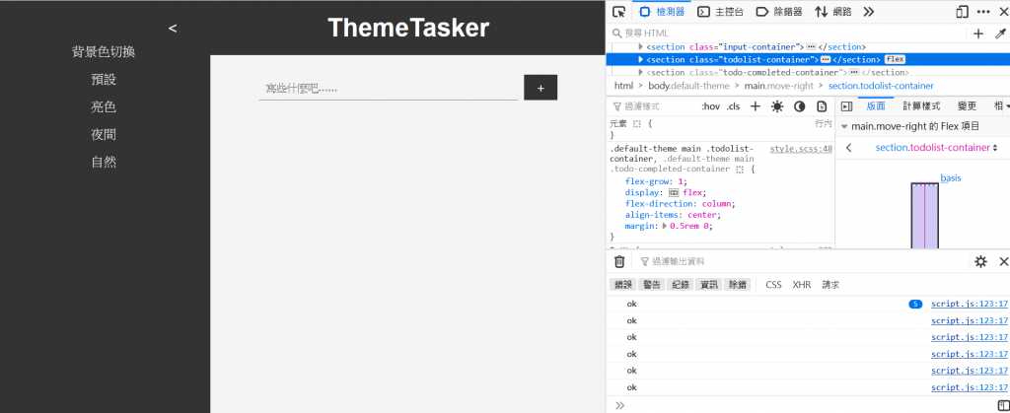Toggle the :hov pseudo-class panel

710,106
